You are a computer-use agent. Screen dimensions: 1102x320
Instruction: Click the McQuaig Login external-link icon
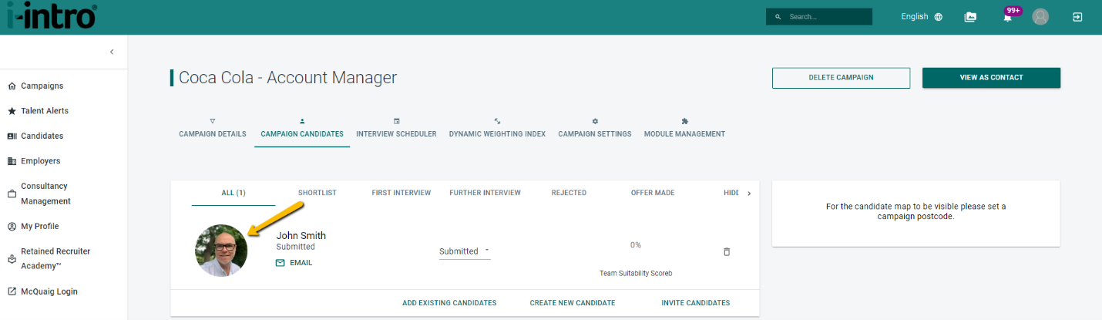(12, 291)
